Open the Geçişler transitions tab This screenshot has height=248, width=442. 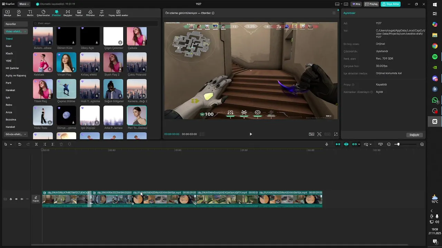coord(68,13)
